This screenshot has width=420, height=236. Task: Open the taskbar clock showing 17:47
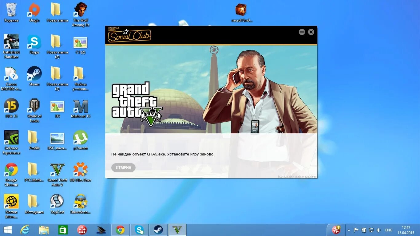click(x=406, y=230)
